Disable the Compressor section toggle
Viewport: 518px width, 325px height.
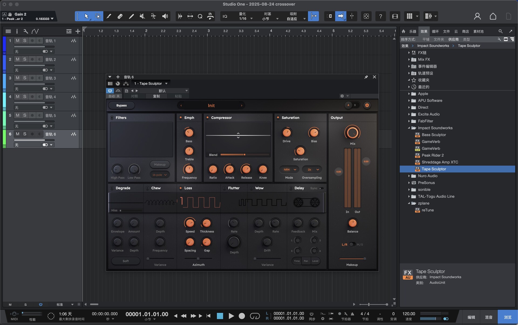207,118
